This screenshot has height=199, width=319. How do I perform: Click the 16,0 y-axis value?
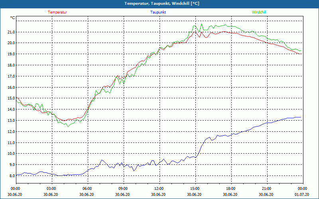(x=12, y=87)
